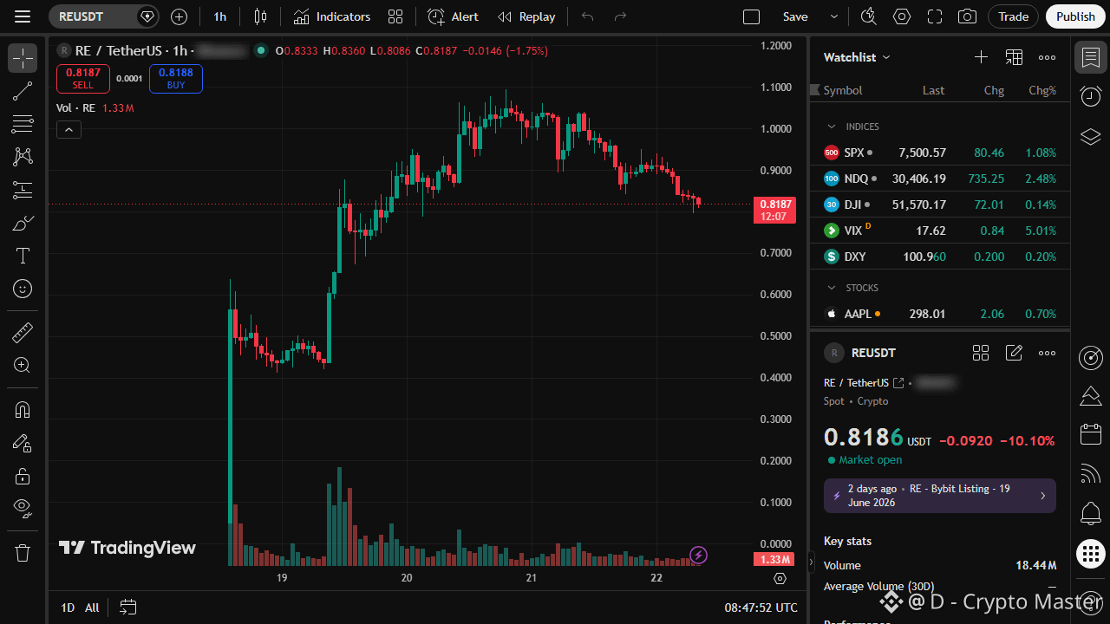This screenshot has width=1110, height=624.
Task: Open the Trade panel
Action: tap(1013, 16)
